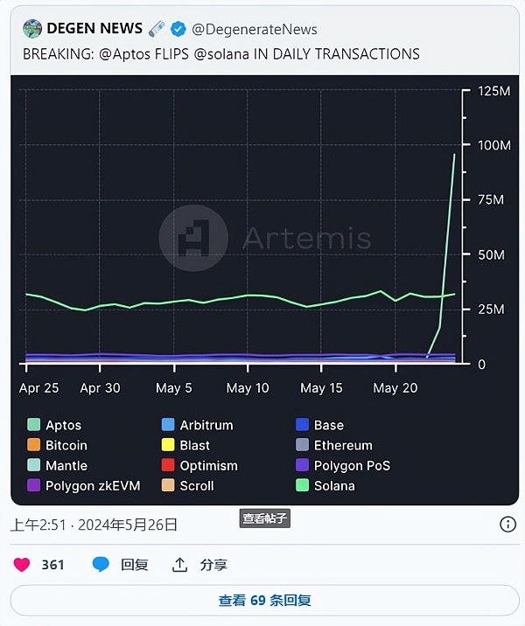Click the DEGEN NEWS profile avatar

pos(32,29)
